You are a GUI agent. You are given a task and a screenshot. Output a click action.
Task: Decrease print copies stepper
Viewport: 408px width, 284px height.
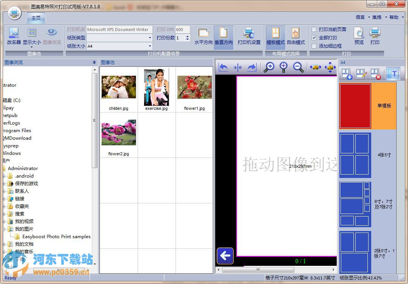187,39
